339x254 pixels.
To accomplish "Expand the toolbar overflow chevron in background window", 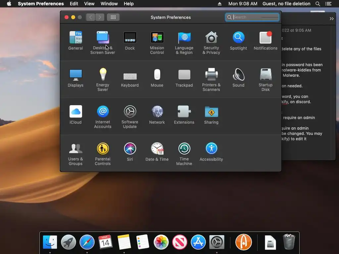I will (x=332, y=19).
